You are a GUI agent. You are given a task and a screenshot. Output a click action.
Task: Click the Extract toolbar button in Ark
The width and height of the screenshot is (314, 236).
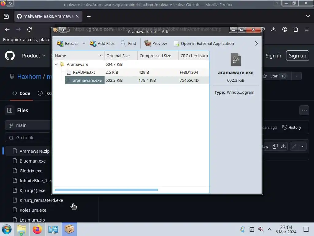67,43
